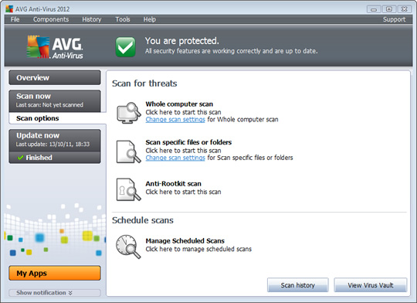Image resolution: width=417 pixels, height=303 pixels.
Task: Click the Whole computer scan title
Action: [x=179, y=104]
